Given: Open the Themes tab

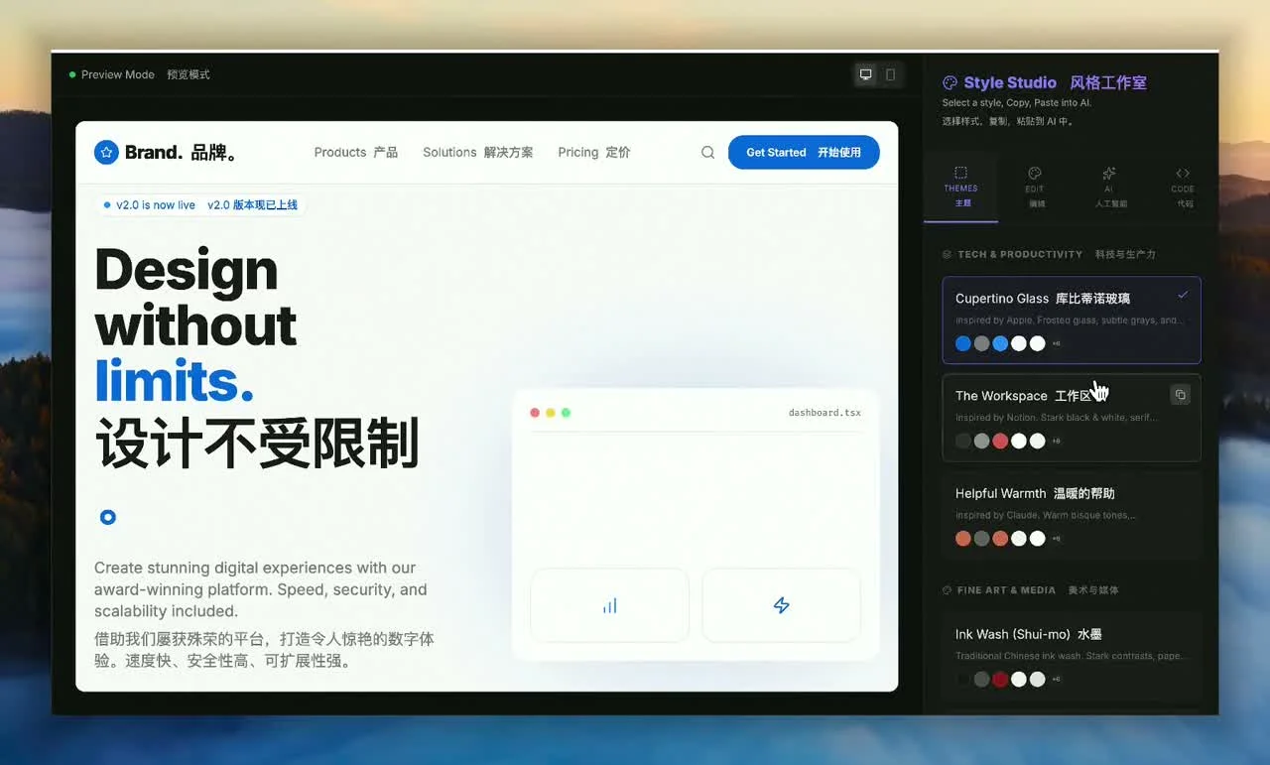Looking at the screenshot, I should pyautogui.click(x=960, y=188).
